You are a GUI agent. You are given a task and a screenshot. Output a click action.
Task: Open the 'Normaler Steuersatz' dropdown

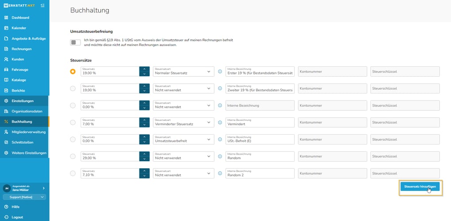pyautogui.click(x=183, y=71)
